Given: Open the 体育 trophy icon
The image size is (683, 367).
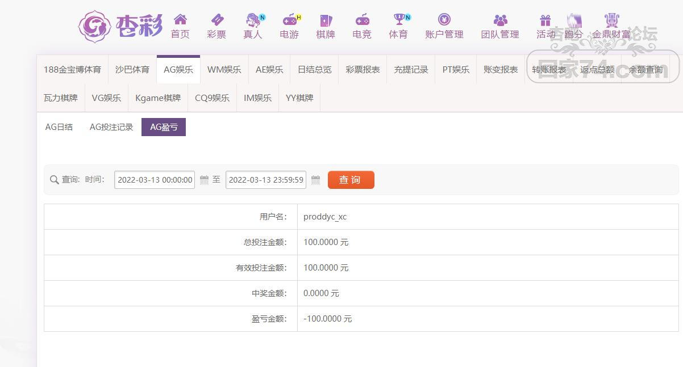Looking at the screenshot, I should pos(398,20).
